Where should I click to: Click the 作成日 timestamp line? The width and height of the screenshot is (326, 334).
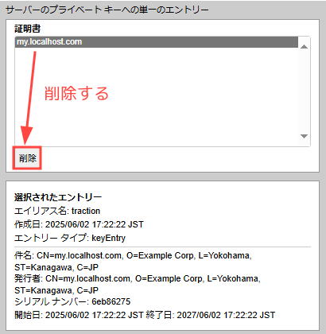[79, 224]
